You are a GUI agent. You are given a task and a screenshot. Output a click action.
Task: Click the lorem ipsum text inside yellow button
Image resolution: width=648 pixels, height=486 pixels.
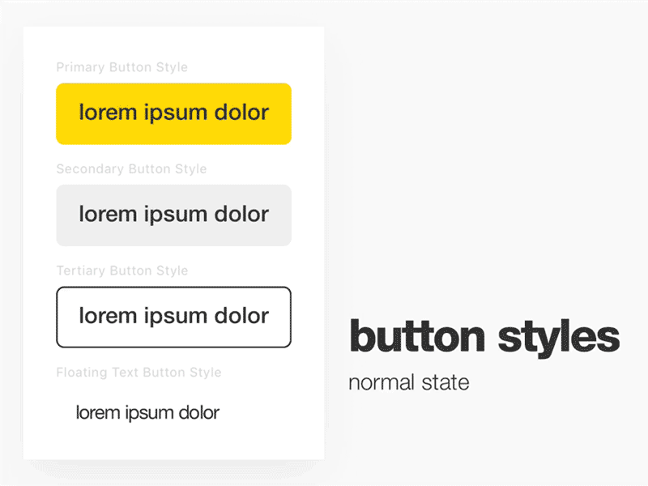pos(173,113)
